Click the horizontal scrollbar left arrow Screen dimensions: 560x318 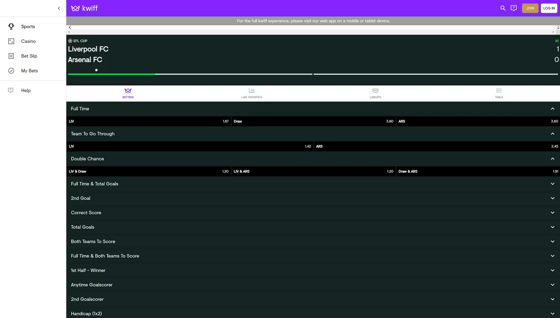click(69, 32)
